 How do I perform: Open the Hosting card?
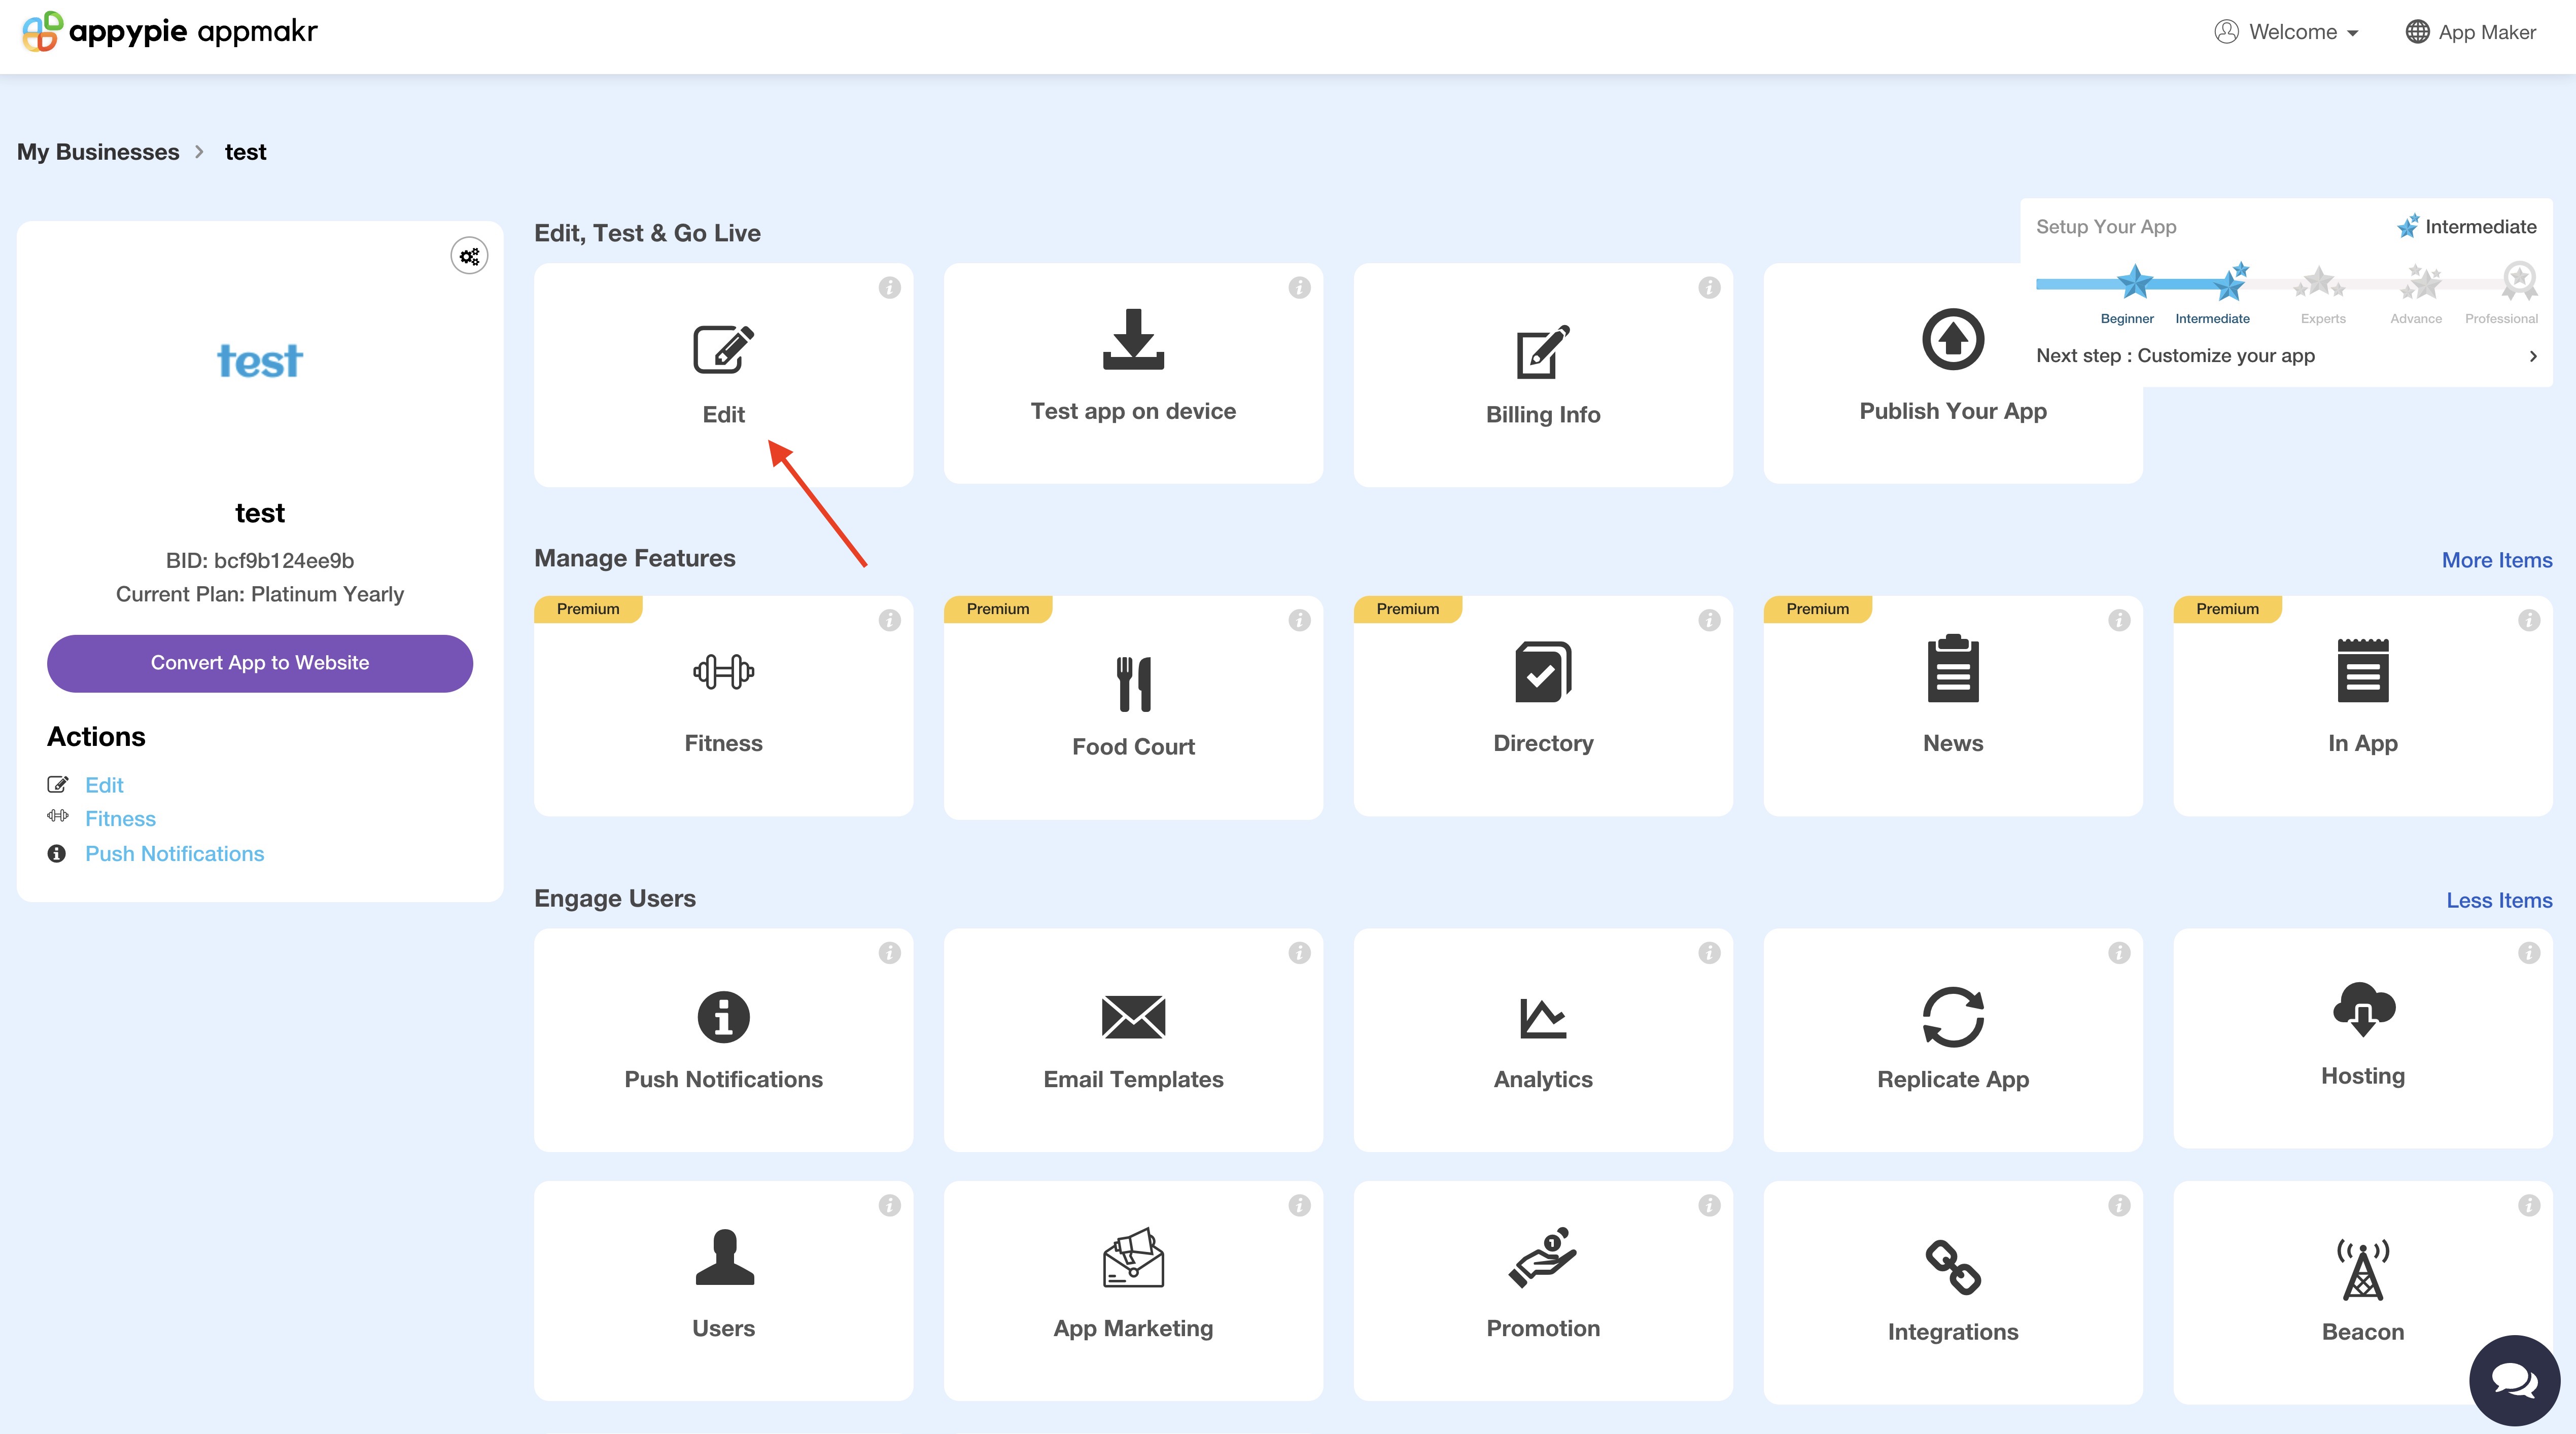(x=2362, y=1038)
